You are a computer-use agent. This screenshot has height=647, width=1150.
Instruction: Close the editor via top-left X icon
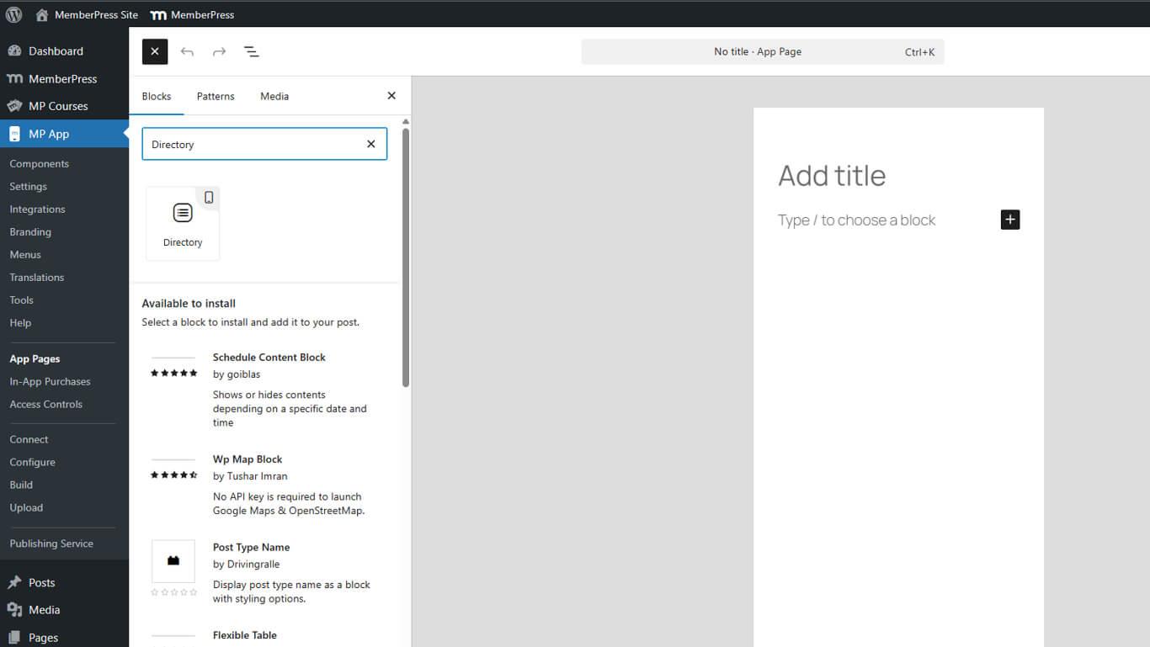154,51
